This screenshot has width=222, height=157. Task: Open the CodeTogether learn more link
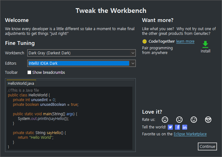pos(185,41)
